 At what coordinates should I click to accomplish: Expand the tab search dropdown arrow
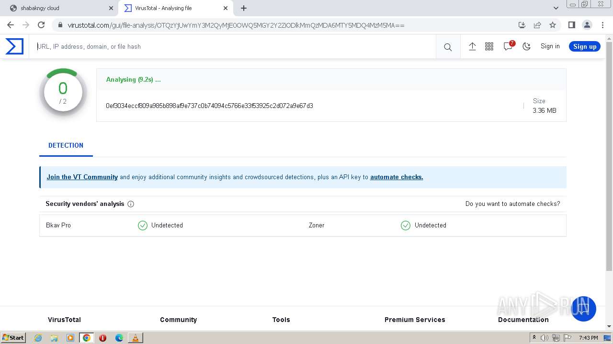tap(556, 8)
